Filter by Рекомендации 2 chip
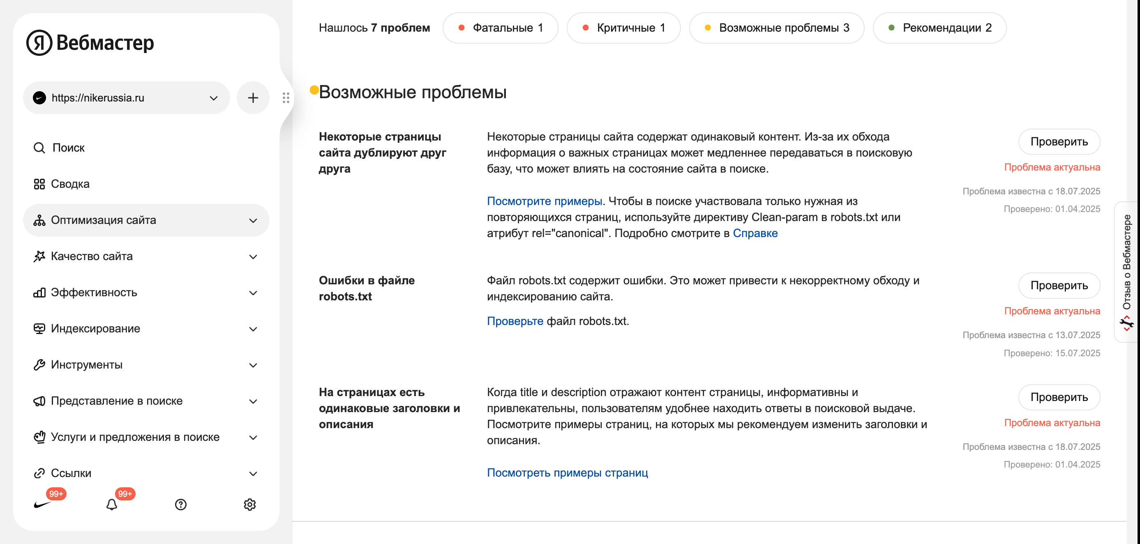The height and width of the screenshot is (544, 1140). 939,28
